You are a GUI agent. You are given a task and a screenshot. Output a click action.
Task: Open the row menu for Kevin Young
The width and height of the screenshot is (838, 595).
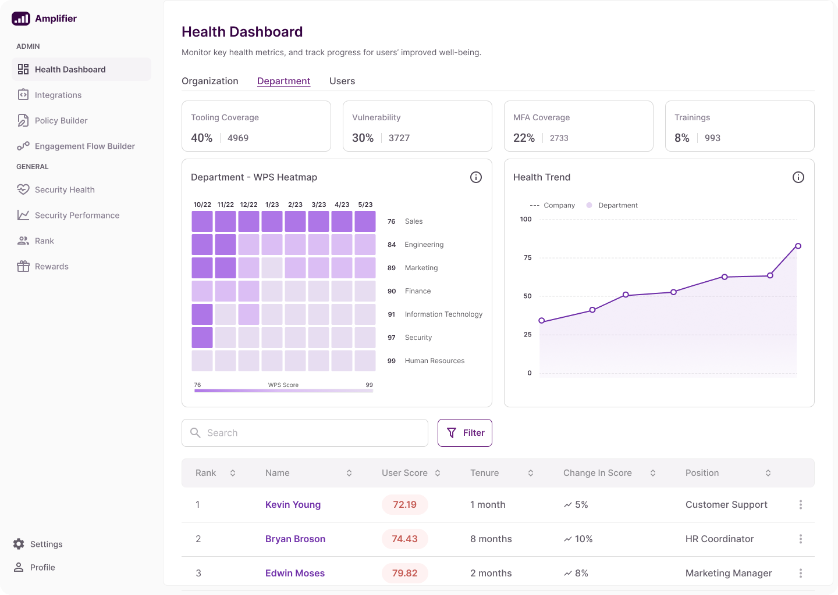coord(801,505)
